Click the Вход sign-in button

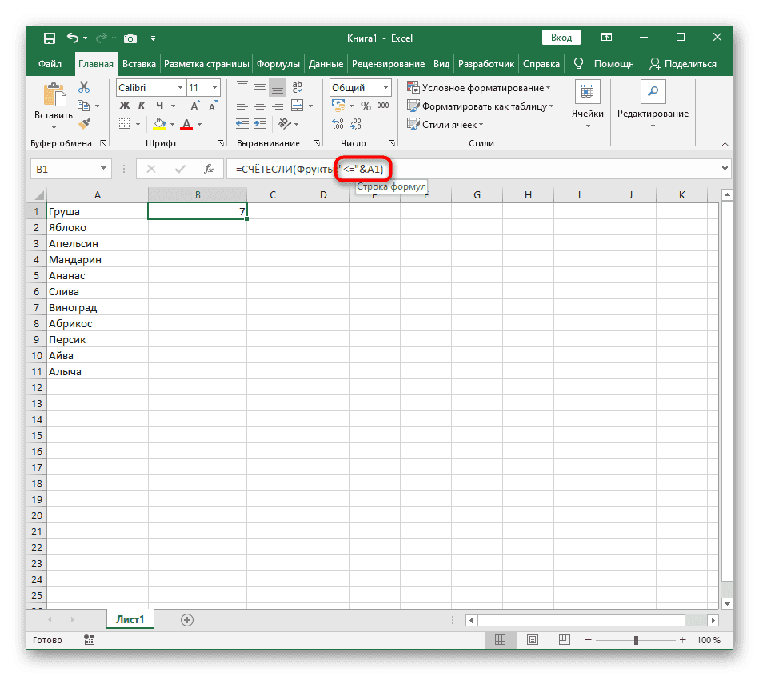click(561, 38)
